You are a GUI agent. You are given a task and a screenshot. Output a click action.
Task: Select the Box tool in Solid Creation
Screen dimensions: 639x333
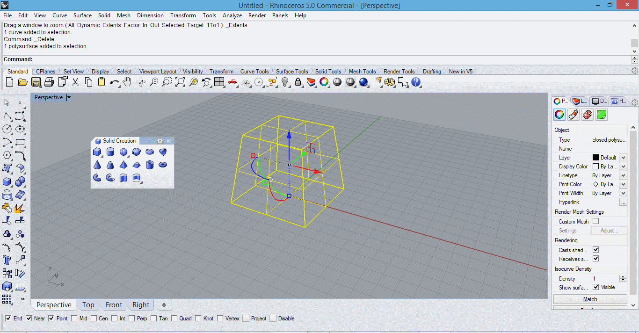click(x=97, y=152)
